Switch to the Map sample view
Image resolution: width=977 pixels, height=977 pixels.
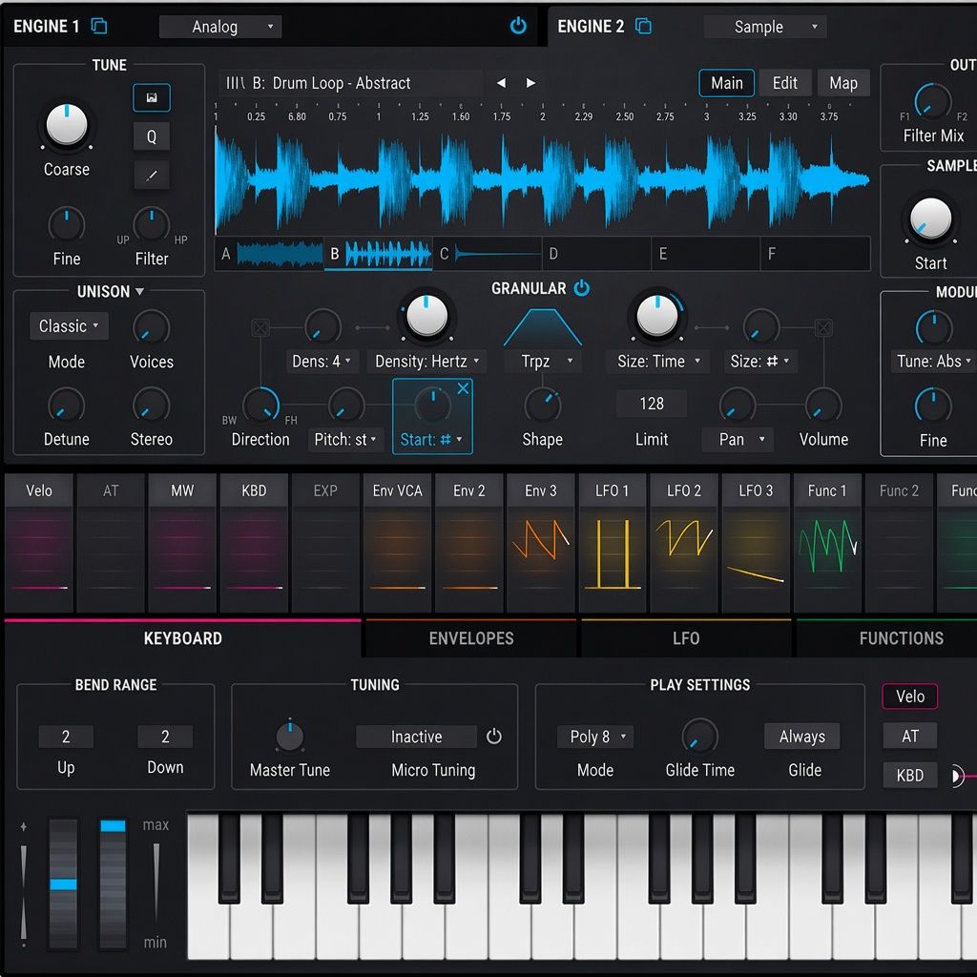tap(843, 83)
